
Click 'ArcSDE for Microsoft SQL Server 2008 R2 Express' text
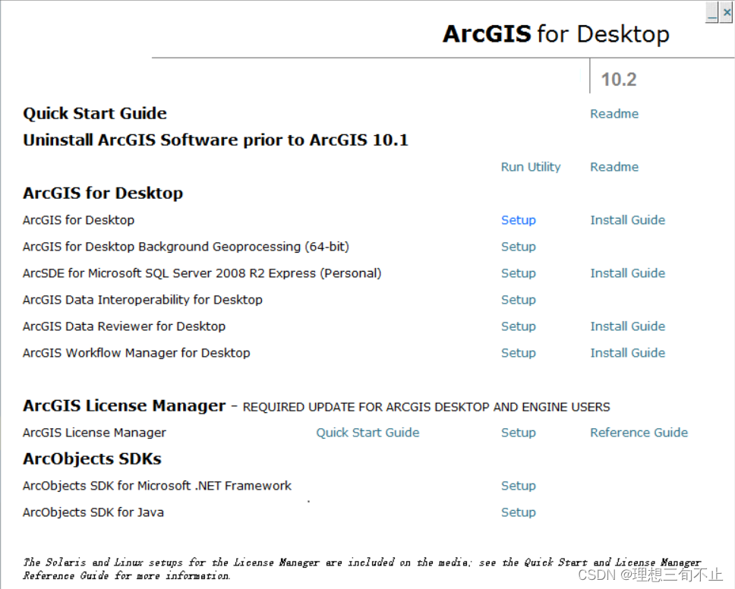coord(169,273)
